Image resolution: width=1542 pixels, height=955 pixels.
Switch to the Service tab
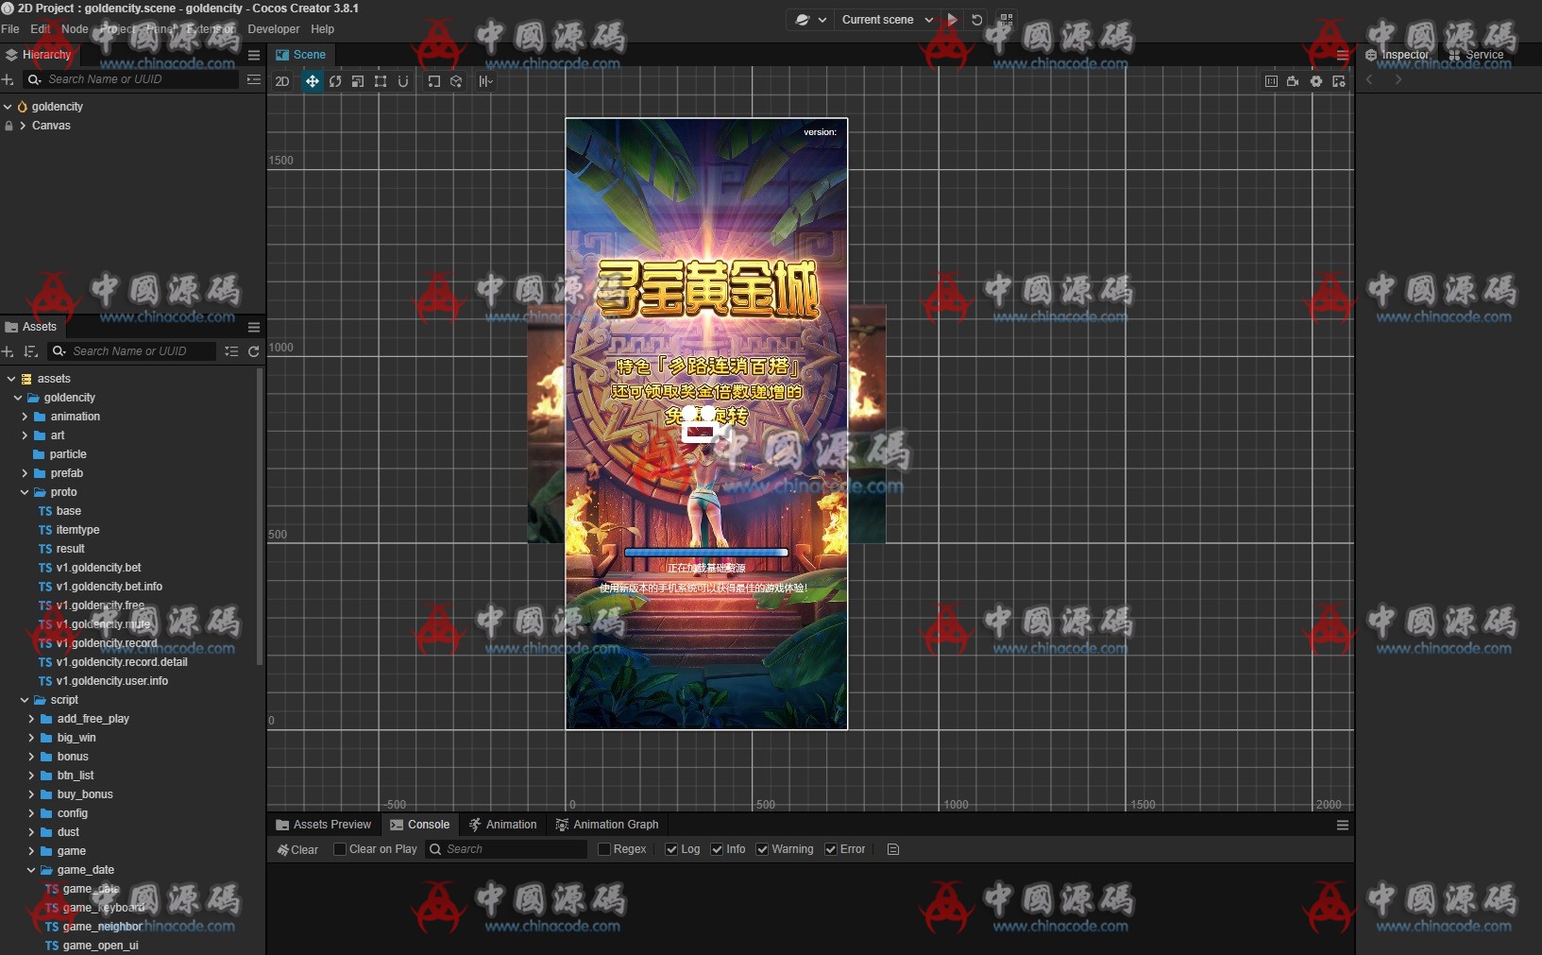point(1477,55)
